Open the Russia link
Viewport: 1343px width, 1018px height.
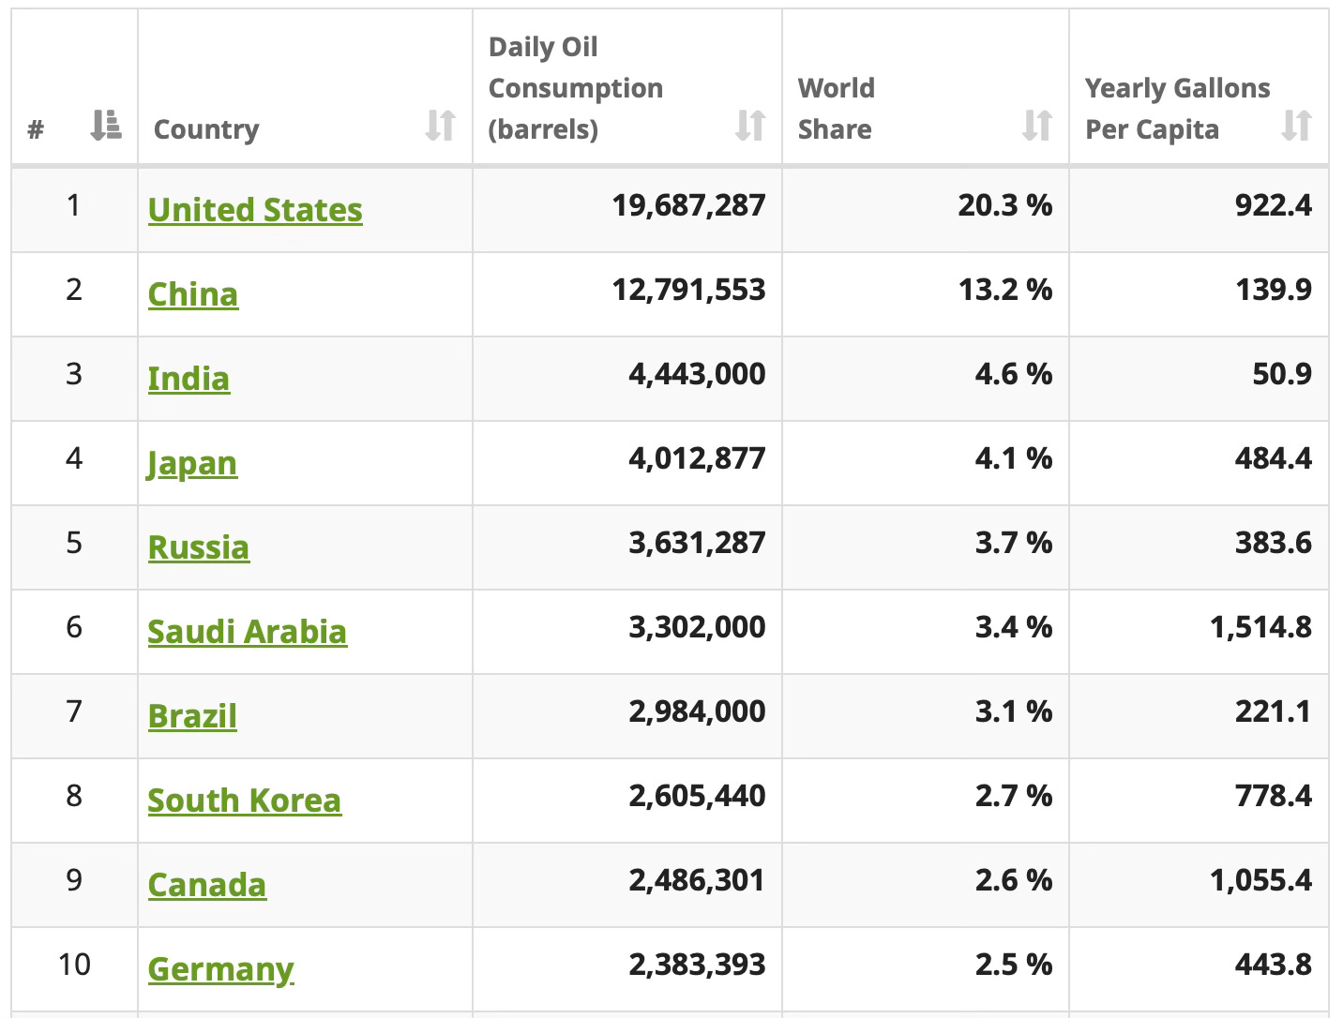199,547
